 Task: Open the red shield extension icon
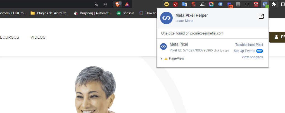point(175,4)
